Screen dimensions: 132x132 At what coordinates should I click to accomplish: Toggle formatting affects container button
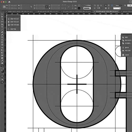(x=2, y=74)
